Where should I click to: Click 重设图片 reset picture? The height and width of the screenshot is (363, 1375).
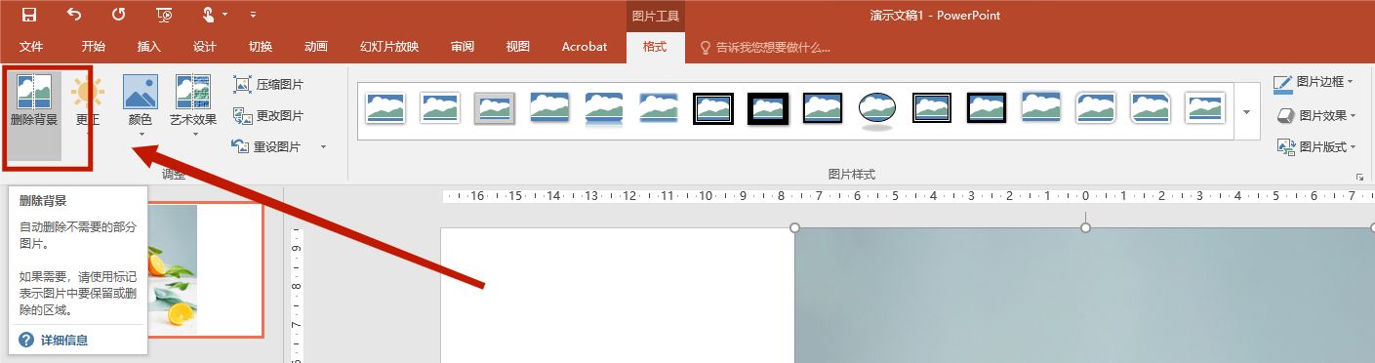pyautogui.click(x=266, y=146)
